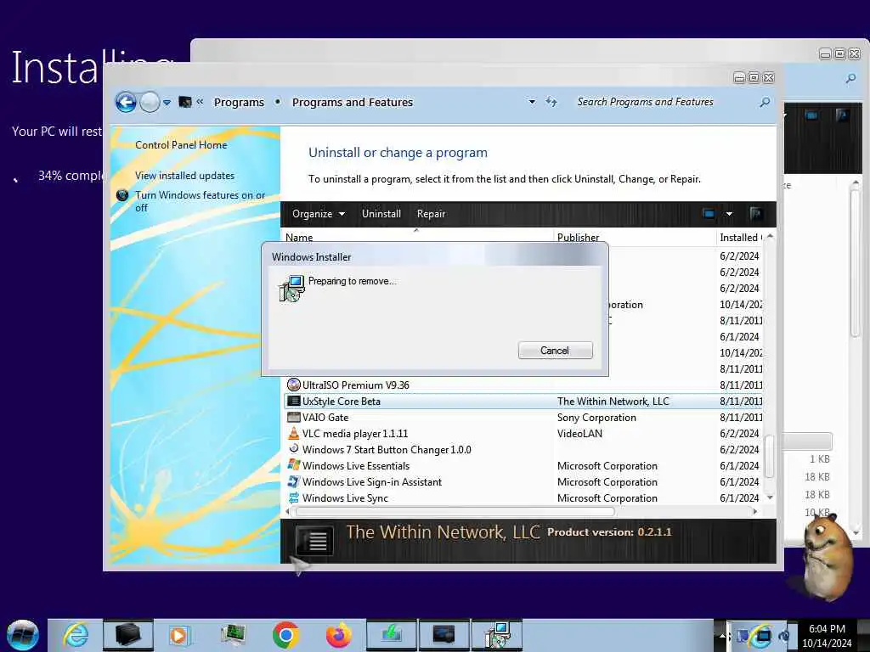The image size is (870, 652).
Task: Click Uninstall in the toolbar
Action: click(381, 214)
